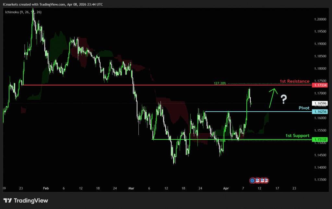332x209 pixels.
Task: Click the leftmost US flag event icon
Action: [257, 180]
